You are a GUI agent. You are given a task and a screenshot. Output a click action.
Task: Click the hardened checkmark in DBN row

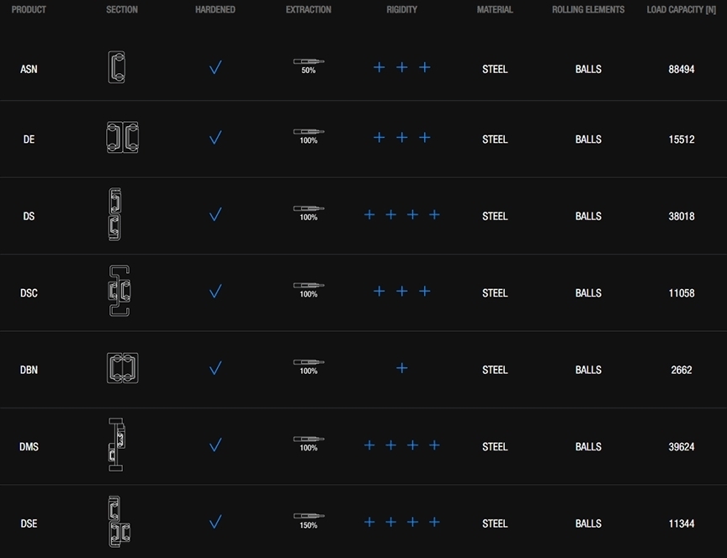[x=215, y=368]
